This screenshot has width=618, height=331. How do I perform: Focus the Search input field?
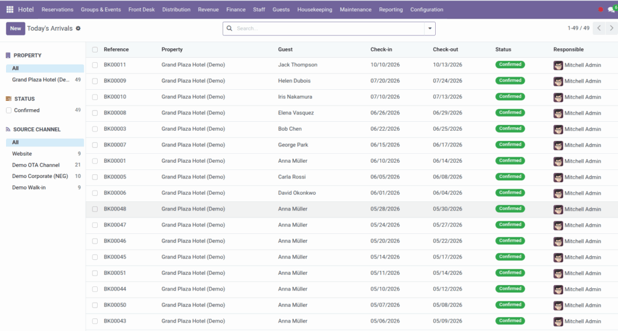click(x=329, y=28)
